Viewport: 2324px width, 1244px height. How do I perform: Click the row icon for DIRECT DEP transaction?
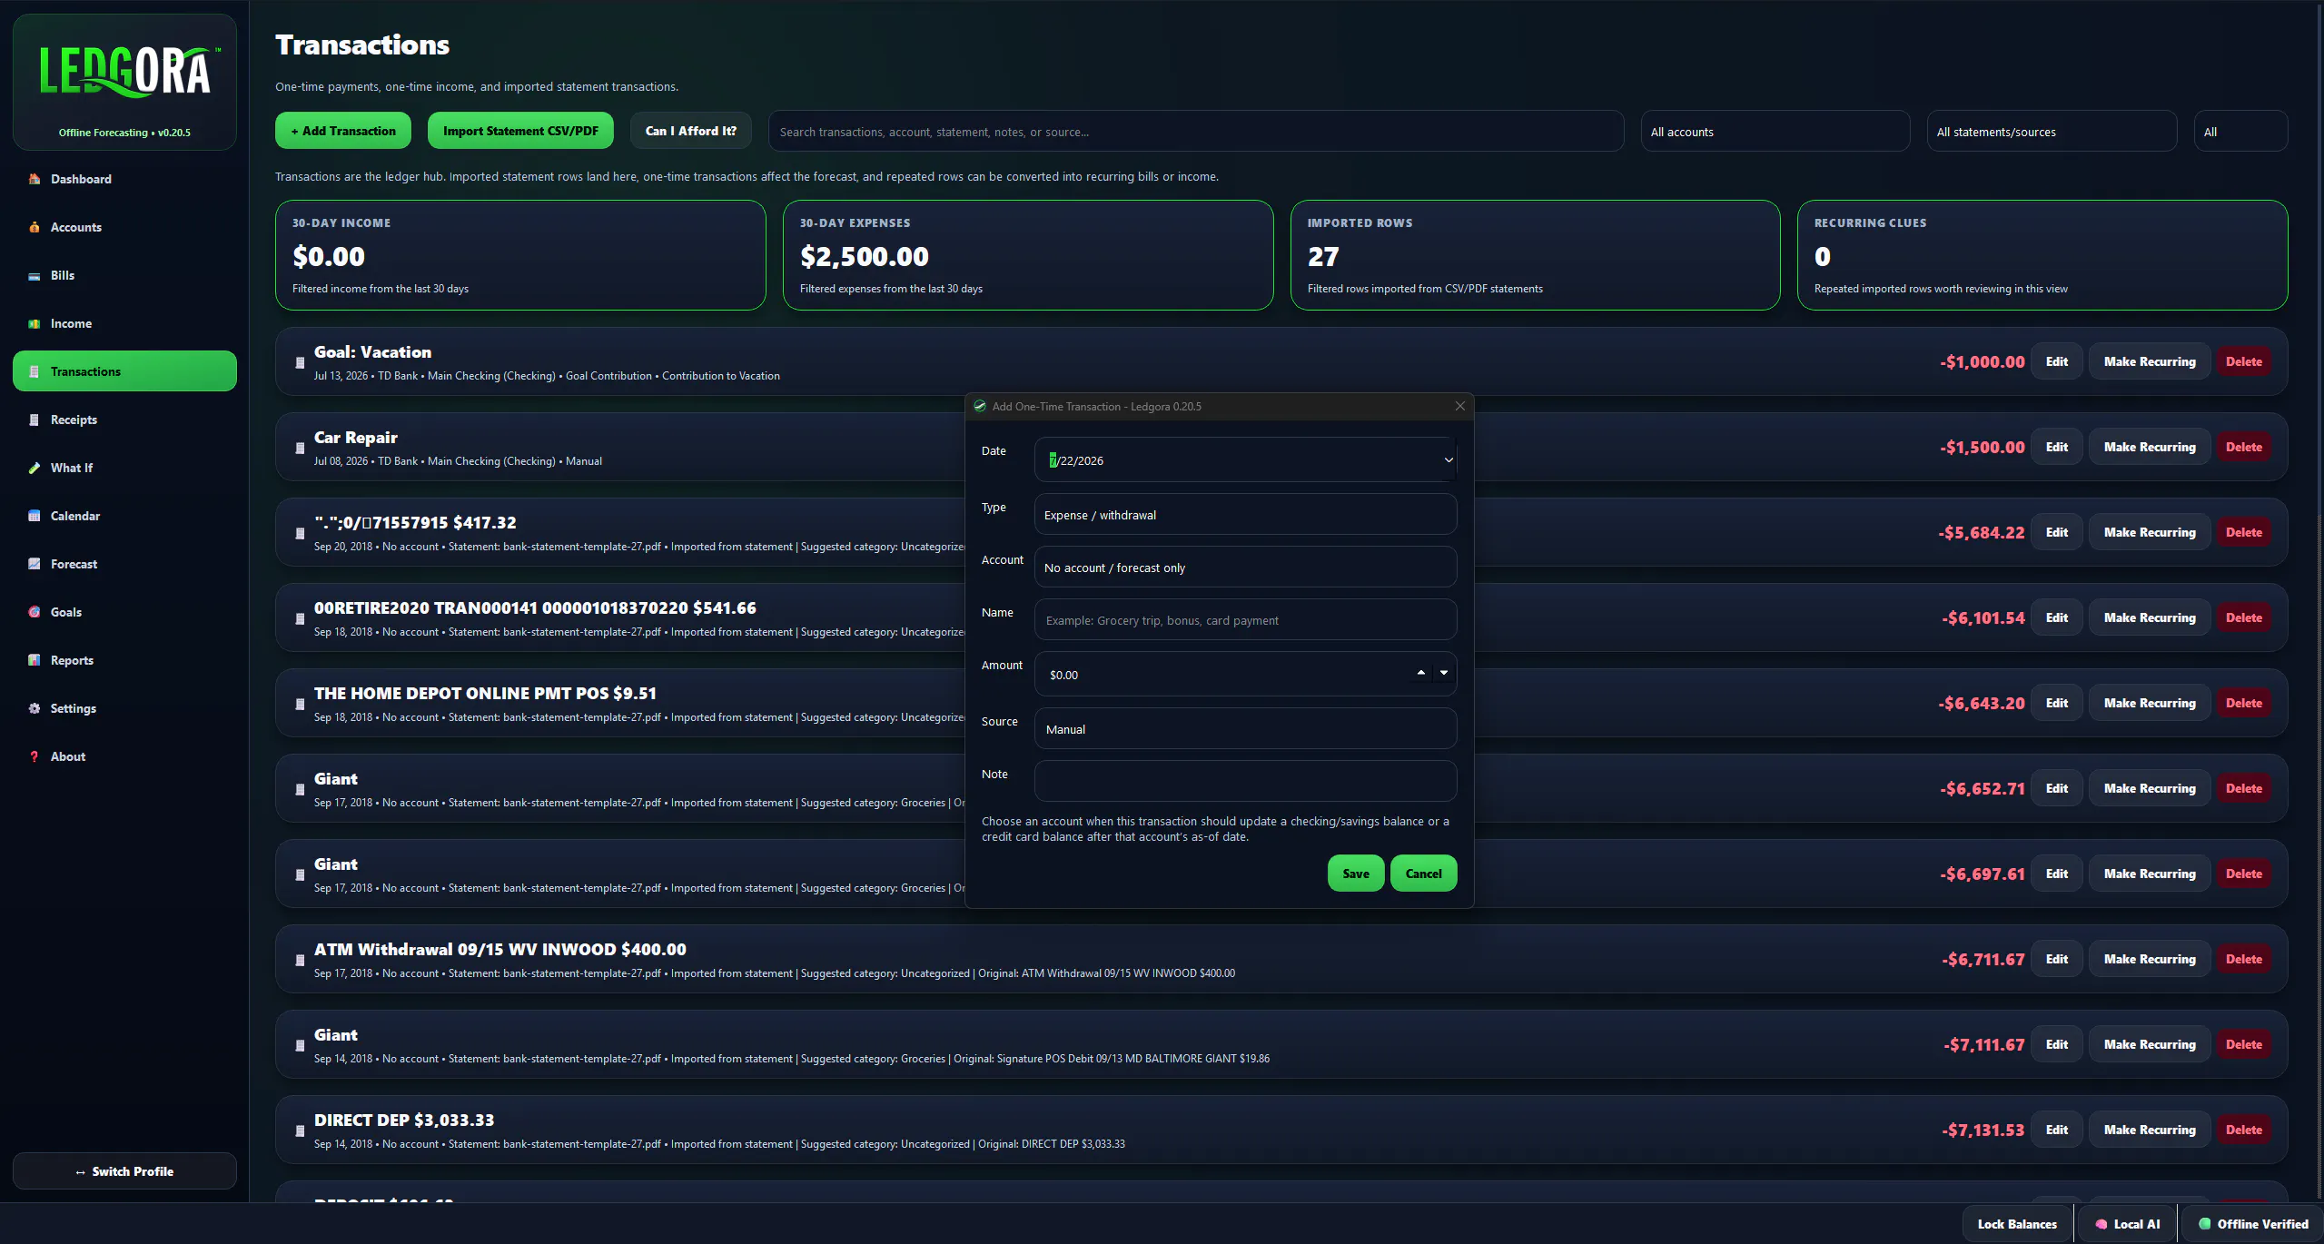point(300,1130)
